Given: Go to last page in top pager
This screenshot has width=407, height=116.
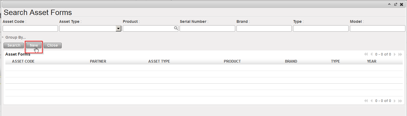Looking at the screenshot, I should (401, 54).
